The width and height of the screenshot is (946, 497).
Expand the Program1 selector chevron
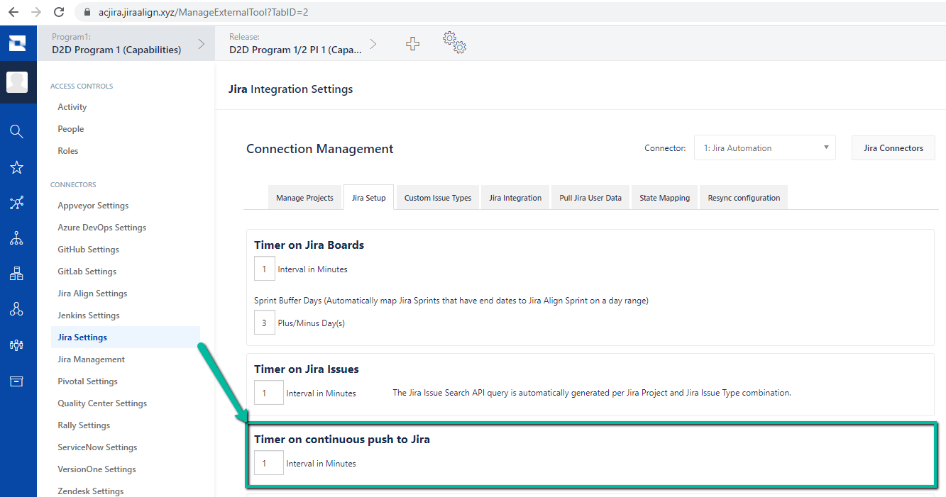[202, 44]
